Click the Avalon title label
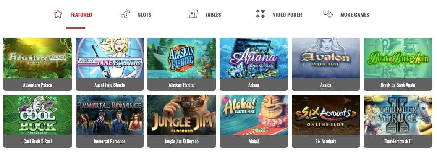The height and width of the screenshot is (155, 437). pyautogui.click(x=326, y=85)
